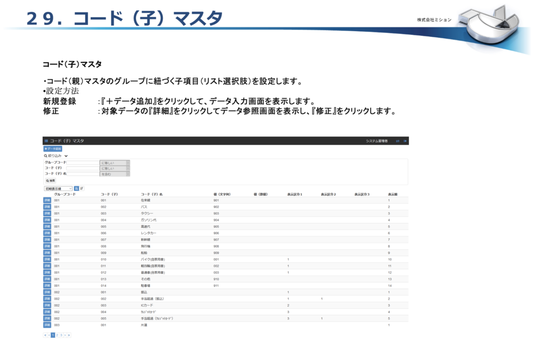Click the ｸﾚｼﾞｯﾄｶｰﾄﾞ name cell with code 004
This screenshot has width=534, height=348.
tap(149, 312)
